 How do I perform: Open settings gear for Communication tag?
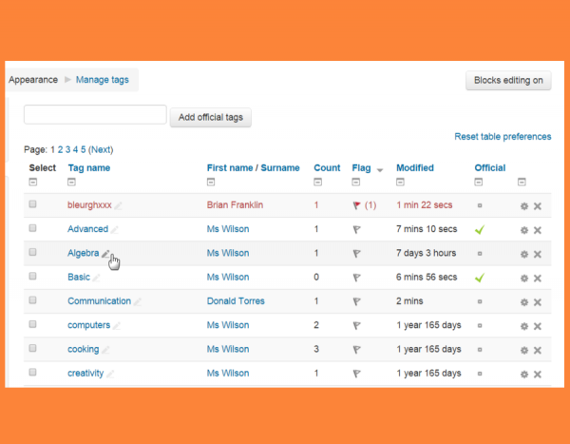[x=523, y=302]
